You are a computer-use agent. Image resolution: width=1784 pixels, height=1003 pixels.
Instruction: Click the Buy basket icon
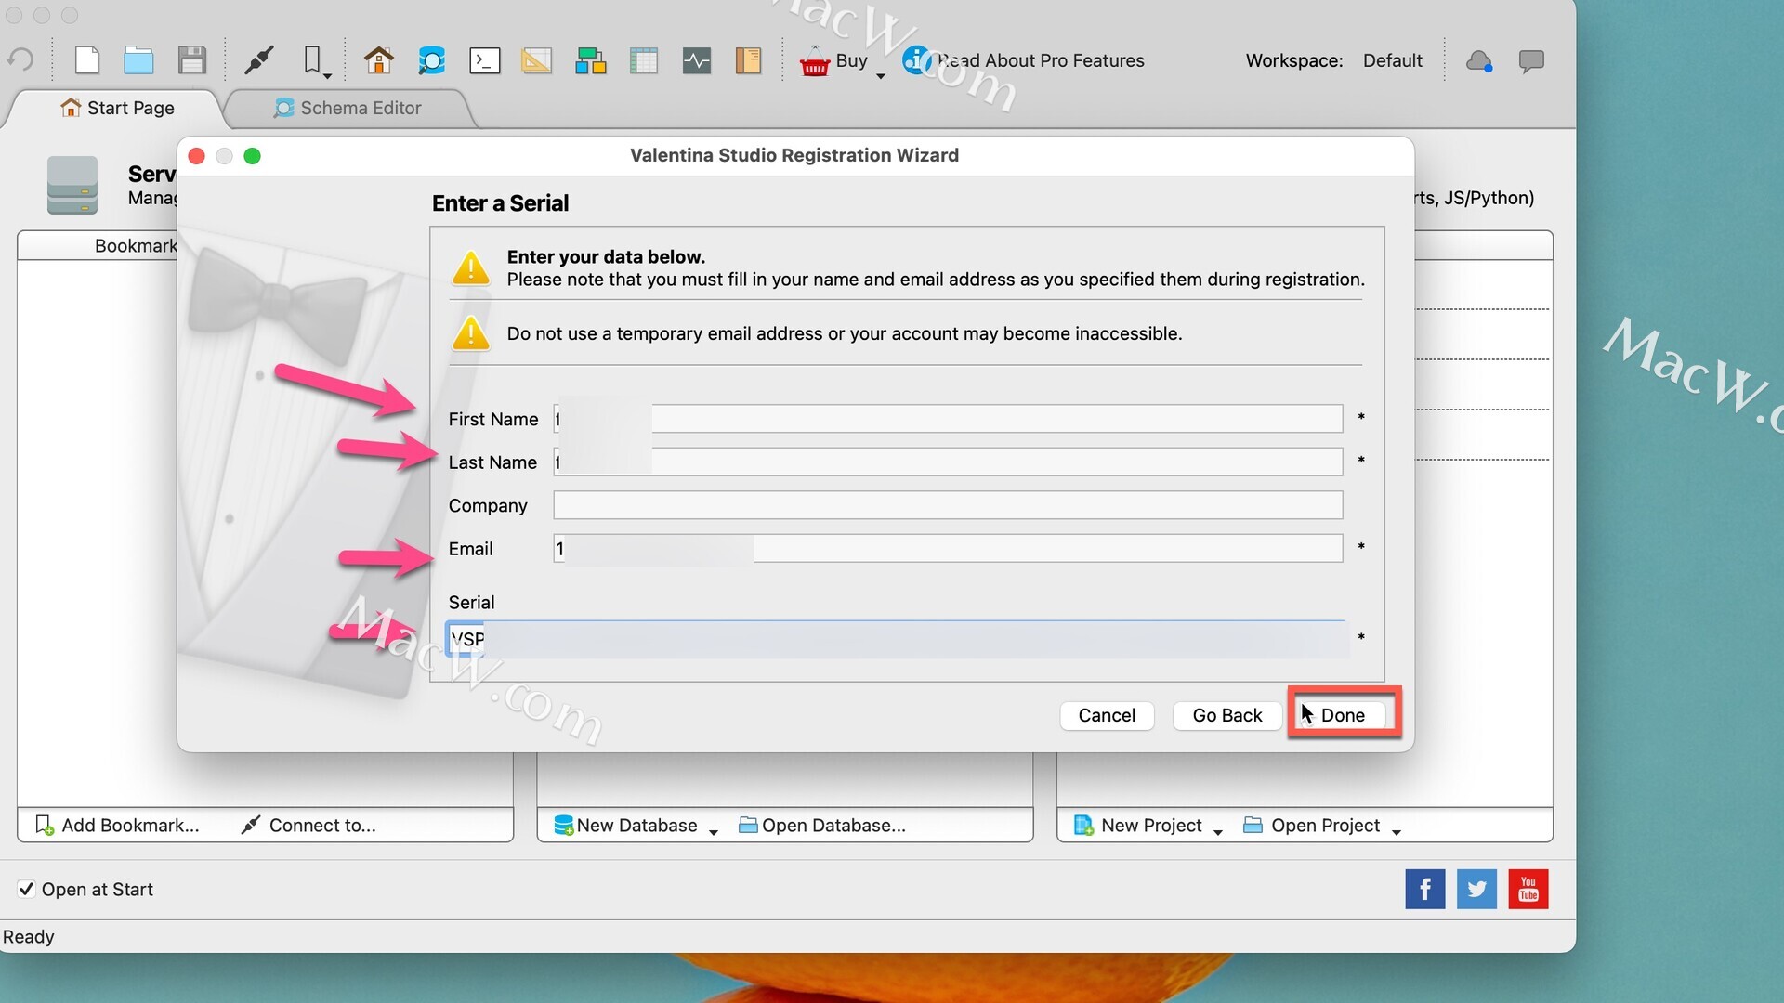(x=814, y=61)
